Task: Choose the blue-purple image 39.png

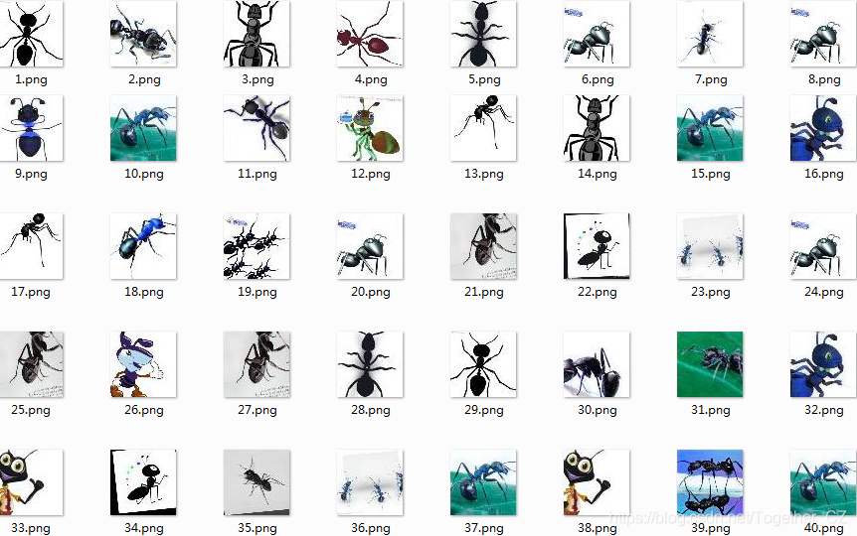Action: [x=710, y=482]
